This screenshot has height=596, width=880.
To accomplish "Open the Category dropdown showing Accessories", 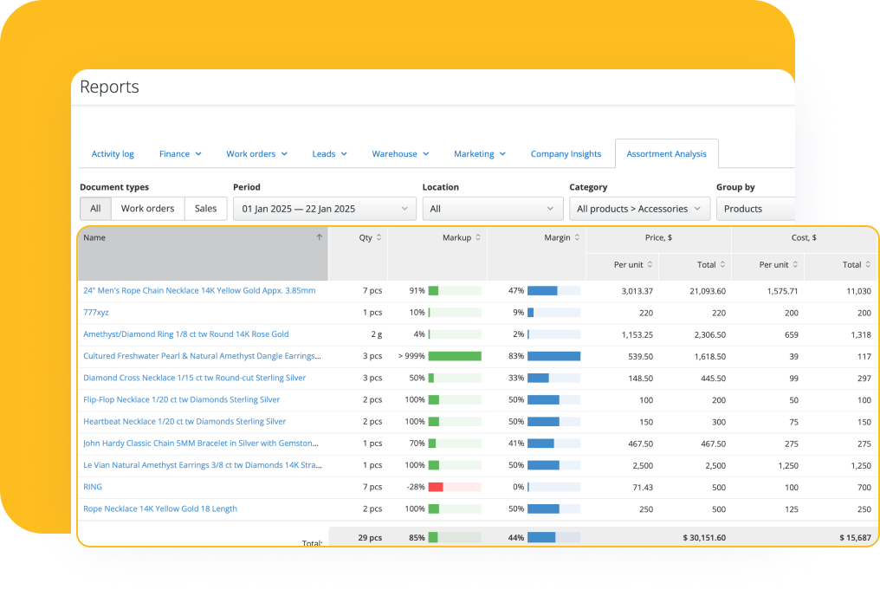I will (x=638, y=208).
